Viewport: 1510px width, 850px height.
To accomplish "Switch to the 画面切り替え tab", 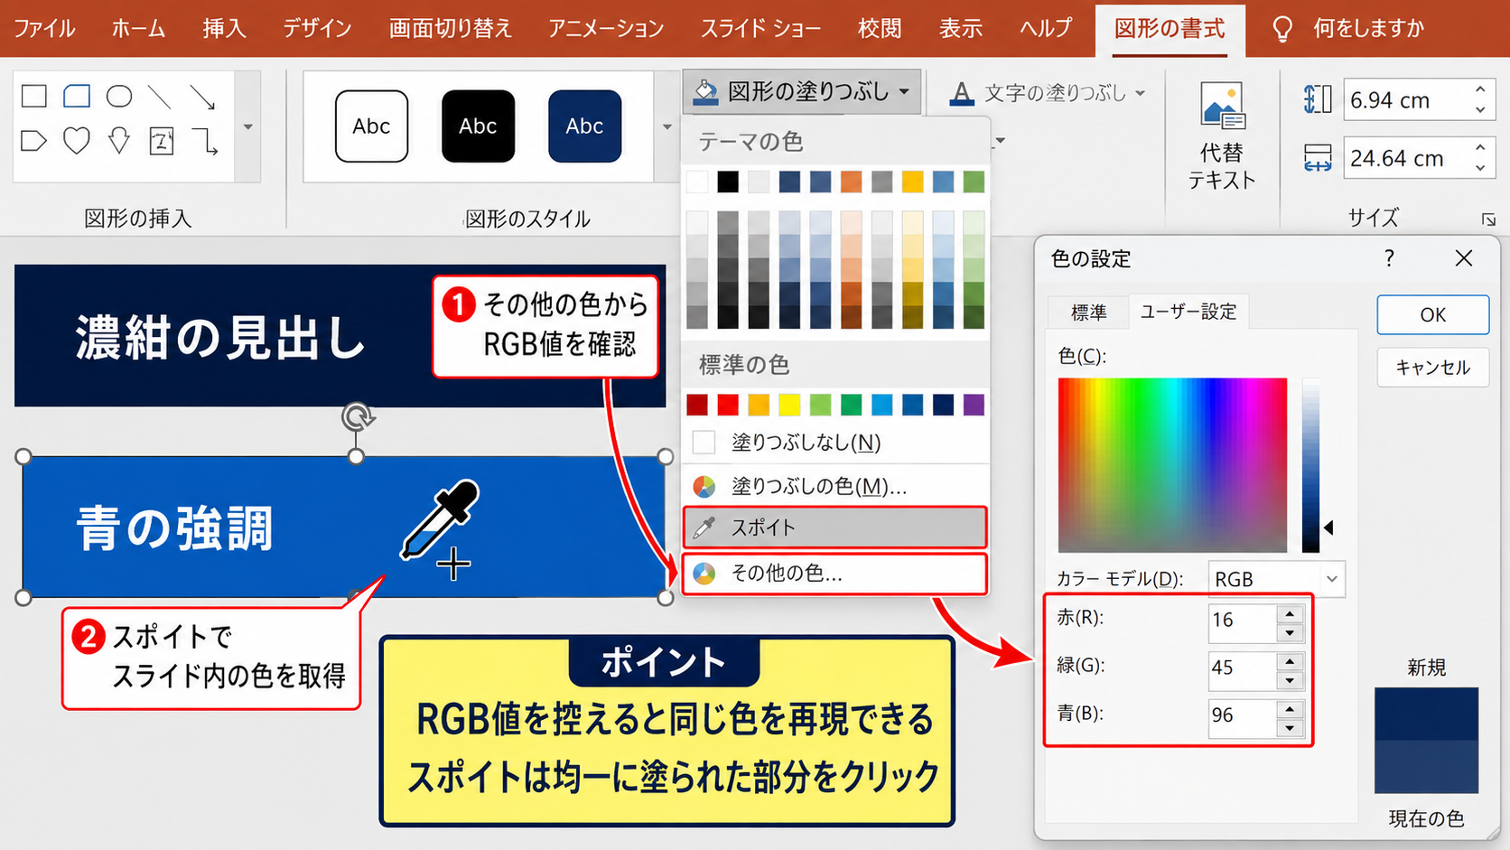I will pos(451,28).
